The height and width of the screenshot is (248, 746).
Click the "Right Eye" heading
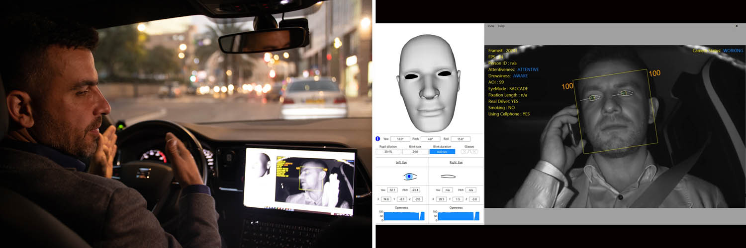[456, 162]
